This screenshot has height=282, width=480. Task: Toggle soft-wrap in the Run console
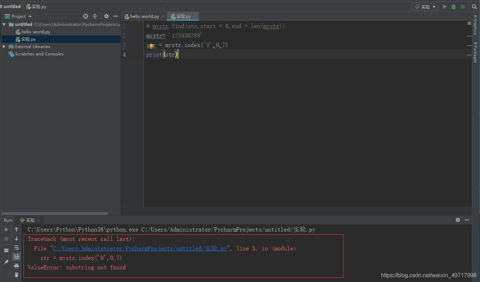(17, 248)
